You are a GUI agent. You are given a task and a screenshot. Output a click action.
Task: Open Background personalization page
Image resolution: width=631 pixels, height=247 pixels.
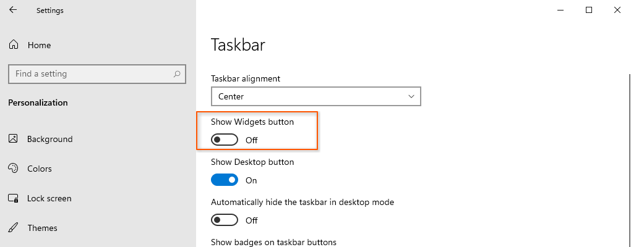click(49, 139)
